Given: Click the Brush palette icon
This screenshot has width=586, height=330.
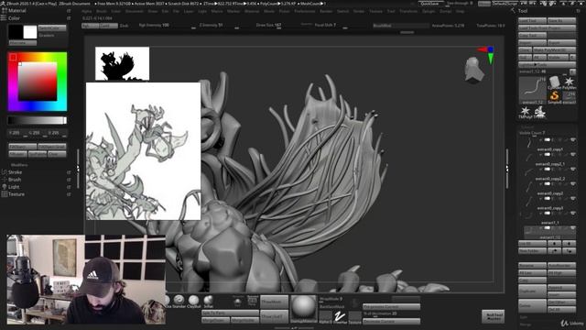Looking at the screenshot, I should tap(4, 180).
